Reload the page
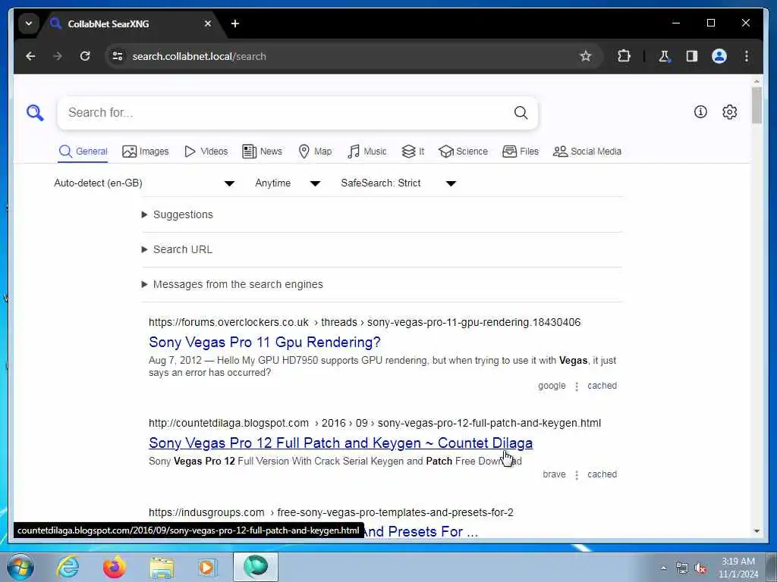The image size is (777, 582). tap(85, 56)
